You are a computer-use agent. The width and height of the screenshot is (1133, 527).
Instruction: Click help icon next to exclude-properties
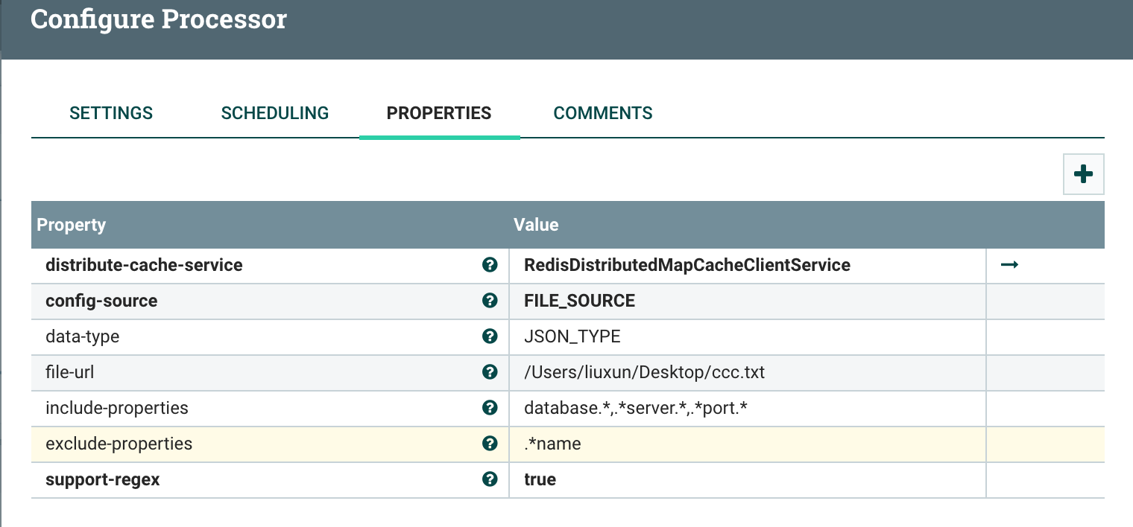[490, 444]
